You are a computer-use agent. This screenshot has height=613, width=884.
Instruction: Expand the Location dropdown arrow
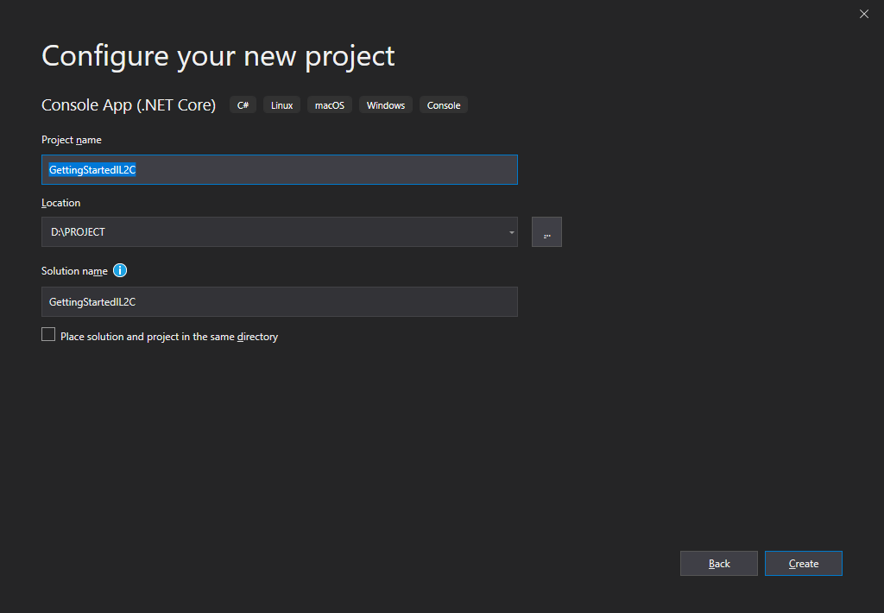click(511, 232)
